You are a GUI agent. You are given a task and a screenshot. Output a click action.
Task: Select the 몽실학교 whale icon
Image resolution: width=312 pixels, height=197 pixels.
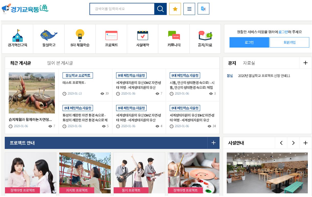pos(49,36)
